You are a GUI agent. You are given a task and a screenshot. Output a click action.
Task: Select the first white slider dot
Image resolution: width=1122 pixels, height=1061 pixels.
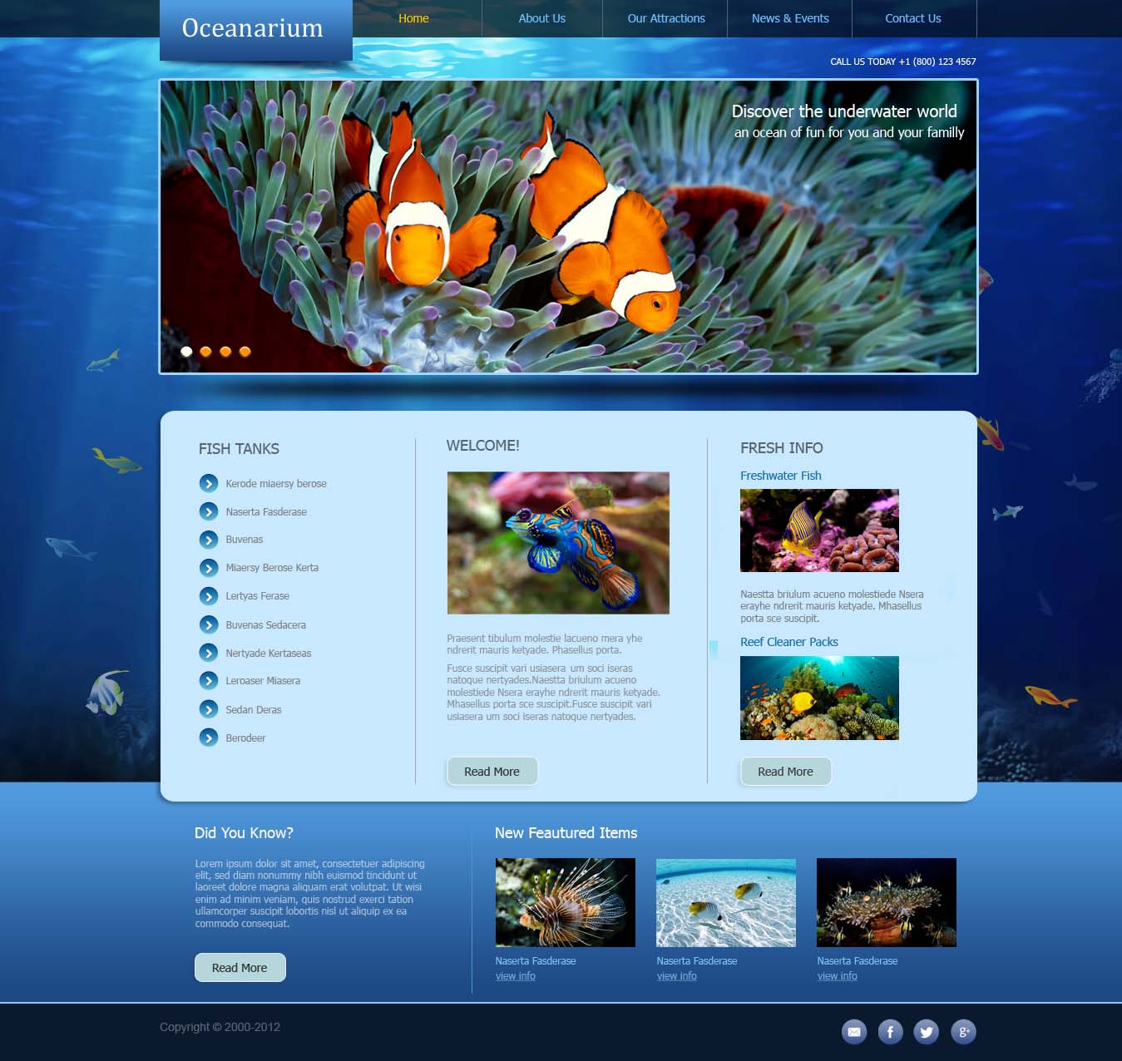(186, 352)
